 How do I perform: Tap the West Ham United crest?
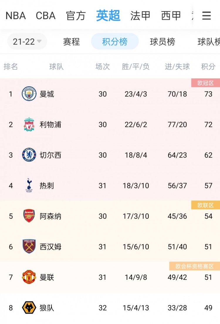click(x=29, y=246)
